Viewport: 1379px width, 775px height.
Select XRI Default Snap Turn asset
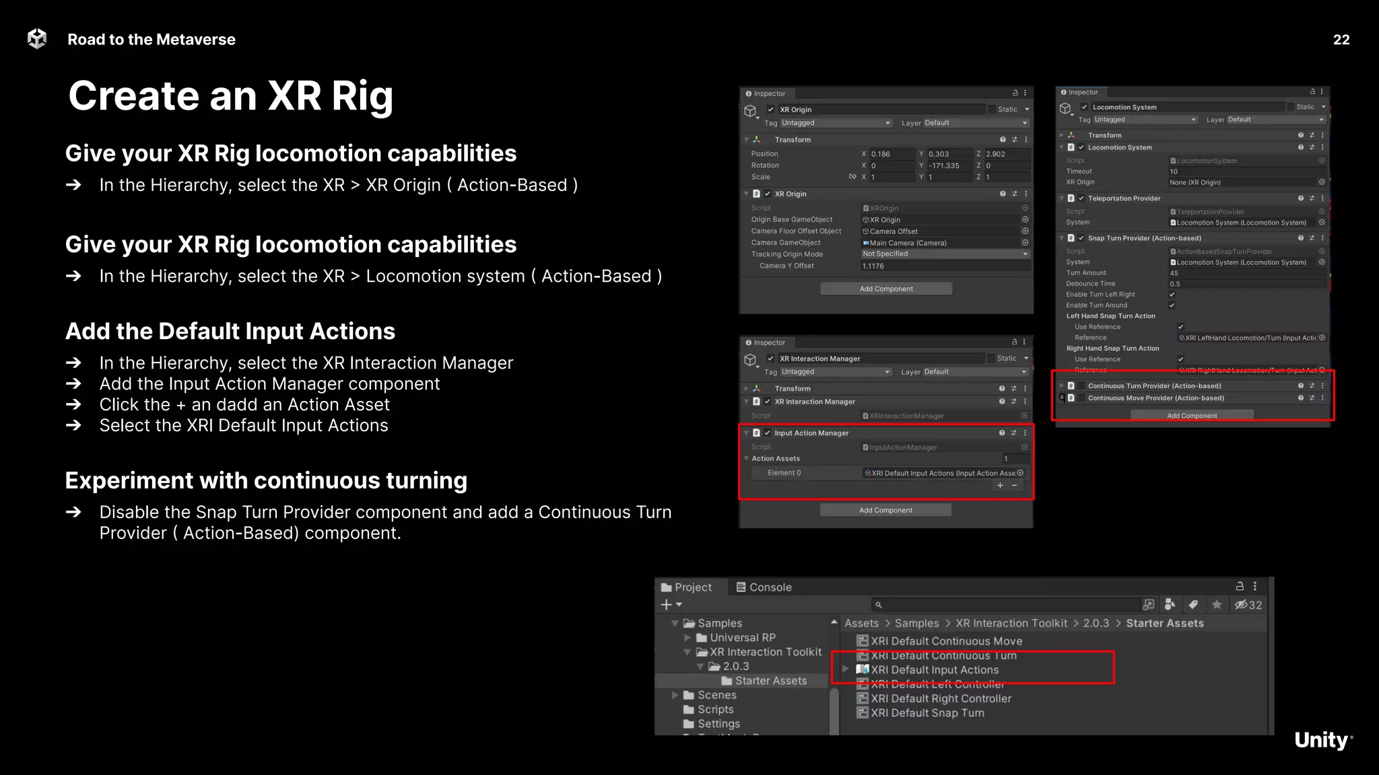[x=920, y=713]
